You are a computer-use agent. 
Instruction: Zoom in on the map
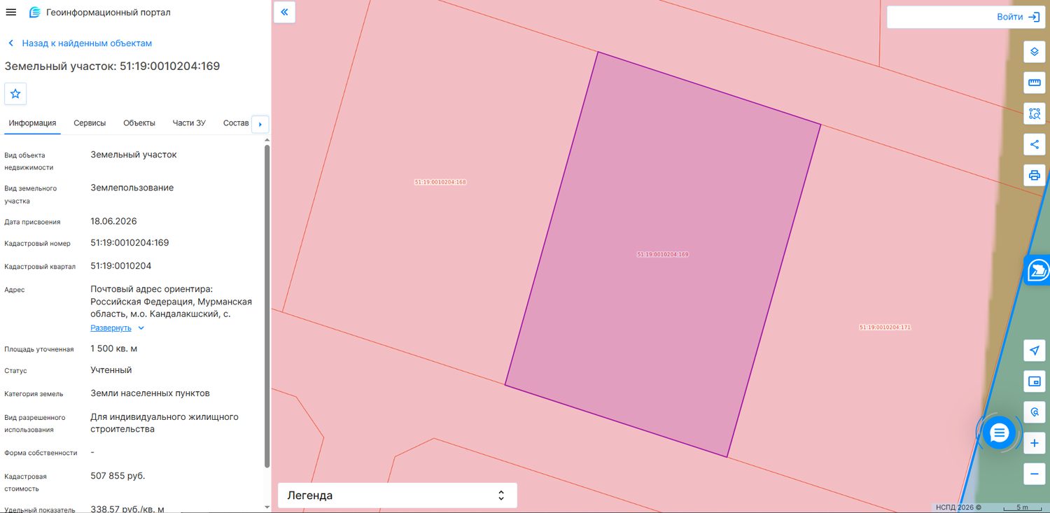[1035, 443]
